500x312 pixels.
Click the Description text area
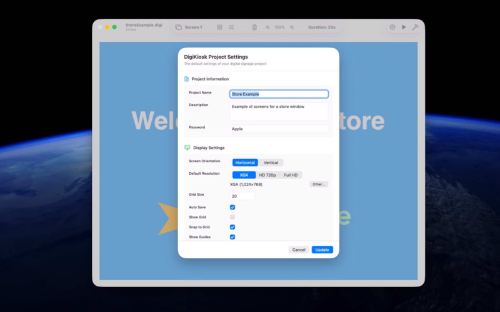[279, 111]
